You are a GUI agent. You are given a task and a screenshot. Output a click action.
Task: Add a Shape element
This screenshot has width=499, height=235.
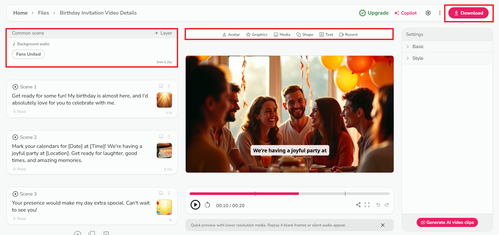305,35
